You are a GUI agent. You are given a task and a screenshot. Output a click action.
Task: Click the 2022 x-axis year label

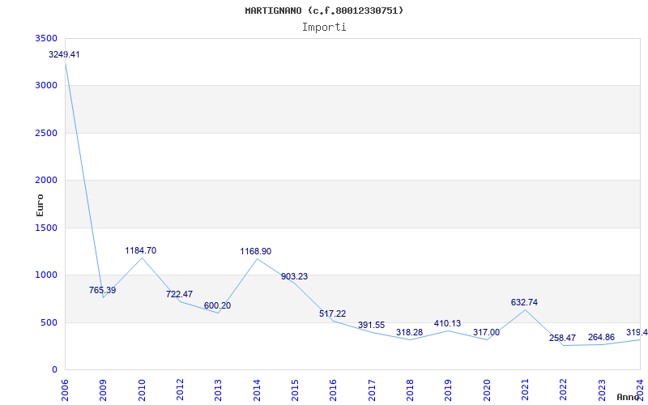[x=563, y=390]
